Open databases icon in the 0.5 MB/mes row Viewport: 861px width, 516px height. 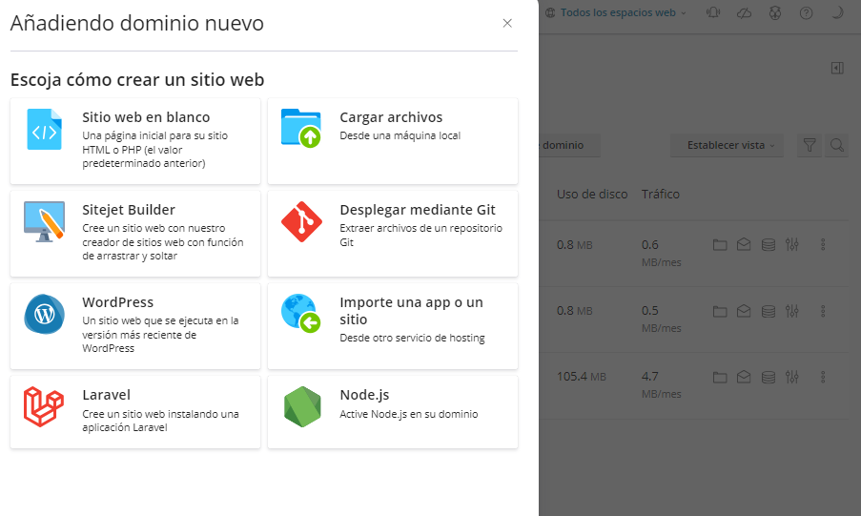(x=769, y=312)
